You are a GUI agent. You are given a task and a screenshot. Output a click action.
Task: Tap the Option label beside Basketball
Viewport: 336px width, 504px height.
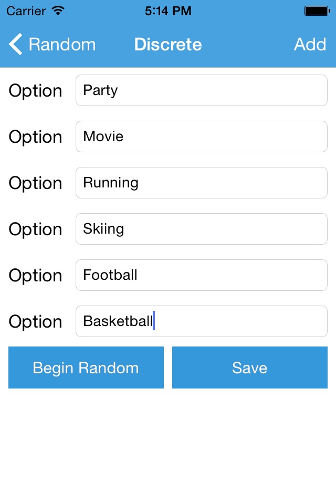(35, 322)
